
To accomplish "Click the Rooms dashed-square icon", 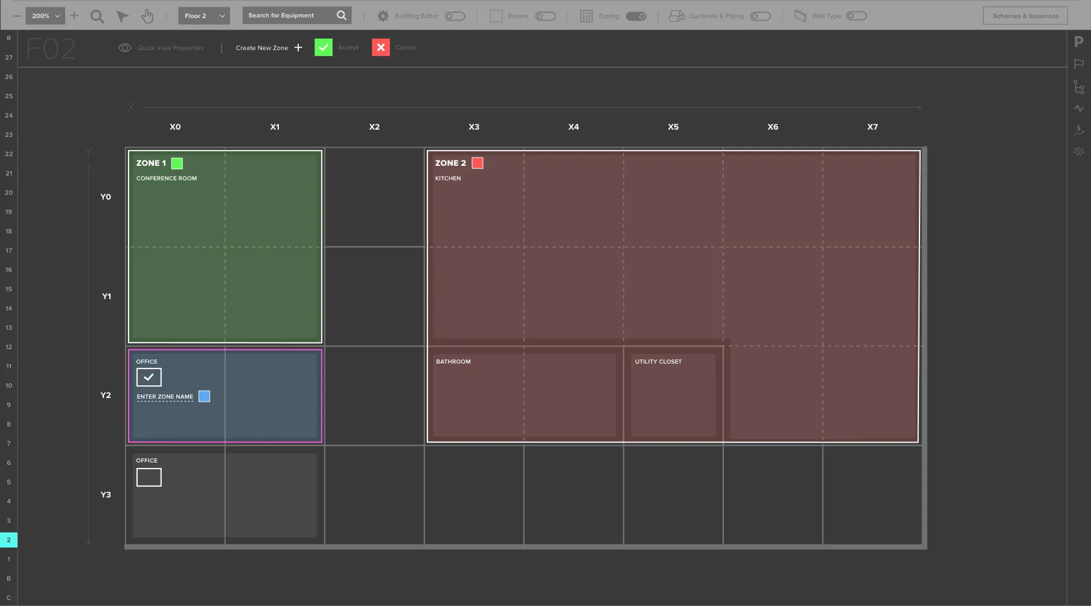I will (496, 16).
